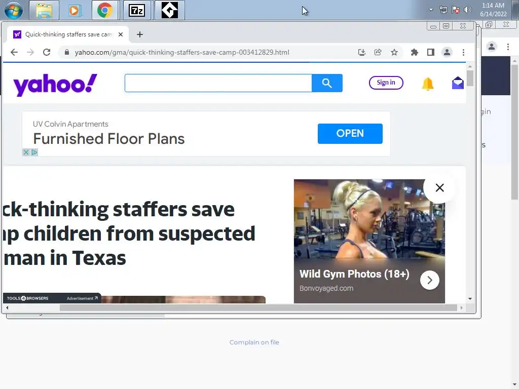519x389 pixels.
Task: Open the Windows Start orb
Action: (x=14, y=10)
